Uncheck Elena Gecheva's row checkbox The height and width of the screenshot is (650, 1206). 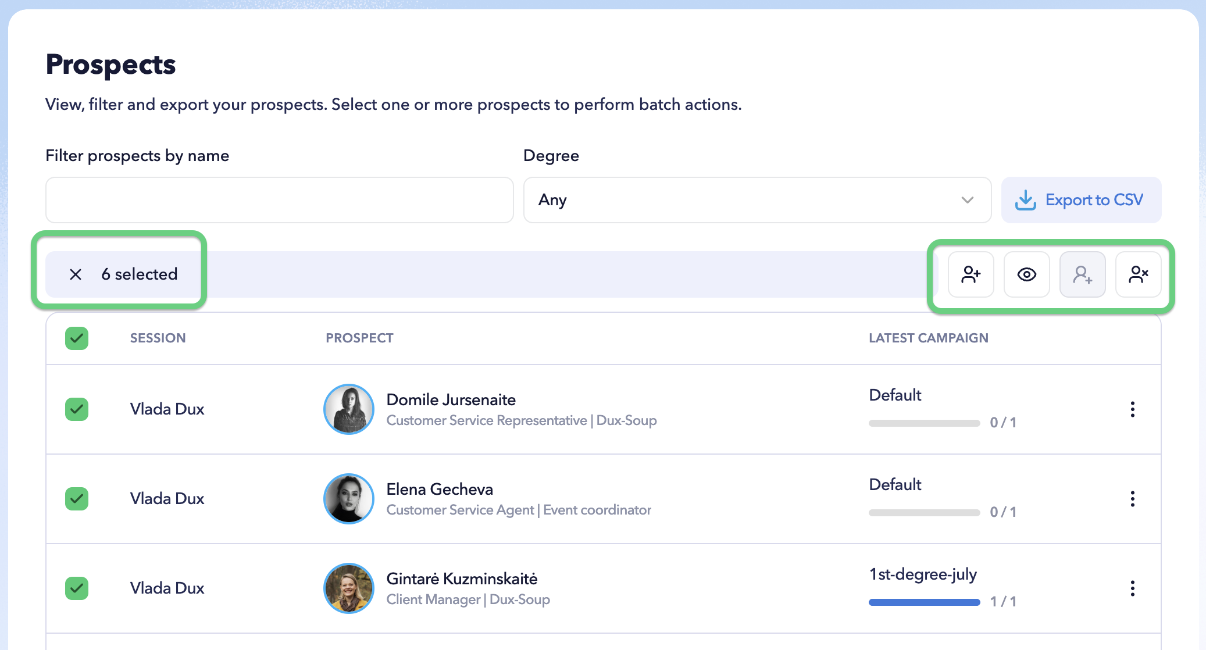[x=77, y=499]
